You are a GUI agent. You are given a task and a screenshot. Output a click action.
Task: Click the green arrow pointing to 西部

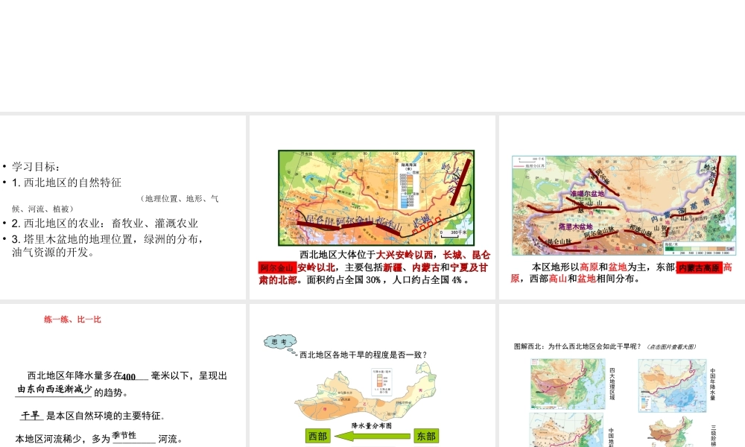[x=372, y=436]
